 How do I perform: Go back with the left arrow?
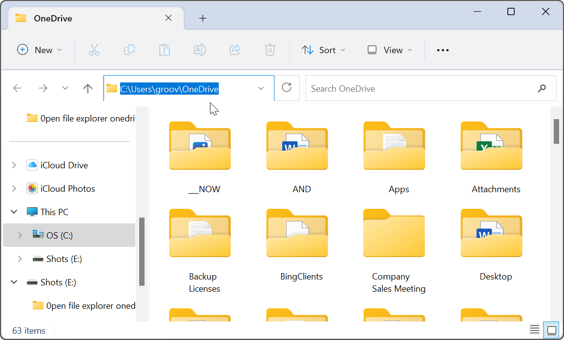17,88
